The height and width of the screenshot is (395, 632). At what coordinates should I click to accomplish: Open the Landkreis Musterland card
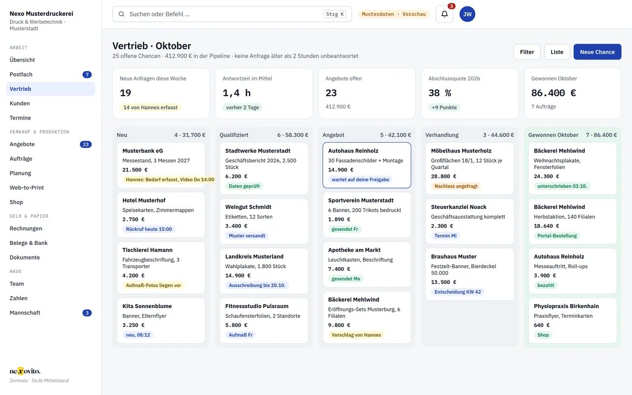click(264, 271)
